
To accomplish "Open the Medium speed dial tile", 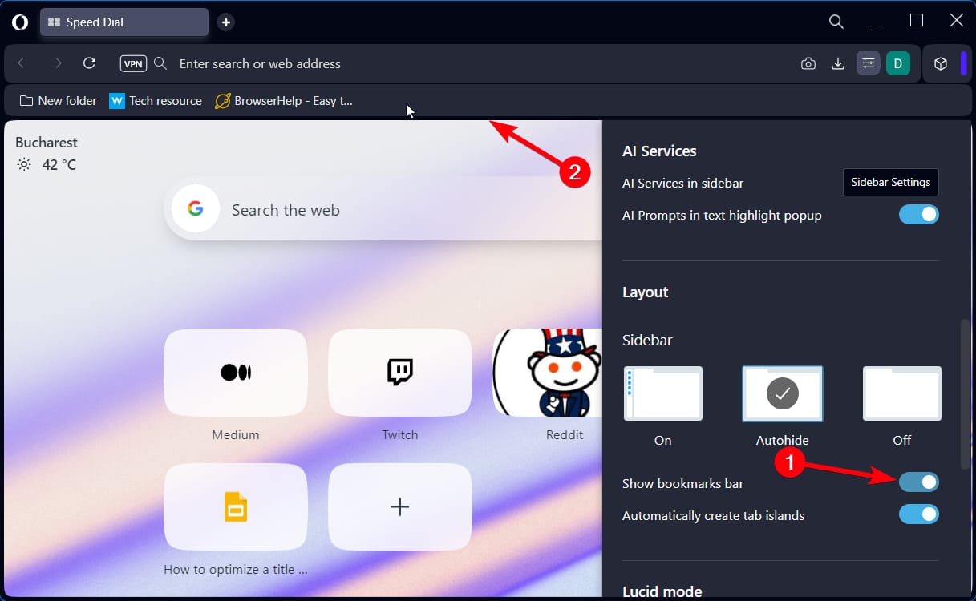I will (x=236, y=372).
